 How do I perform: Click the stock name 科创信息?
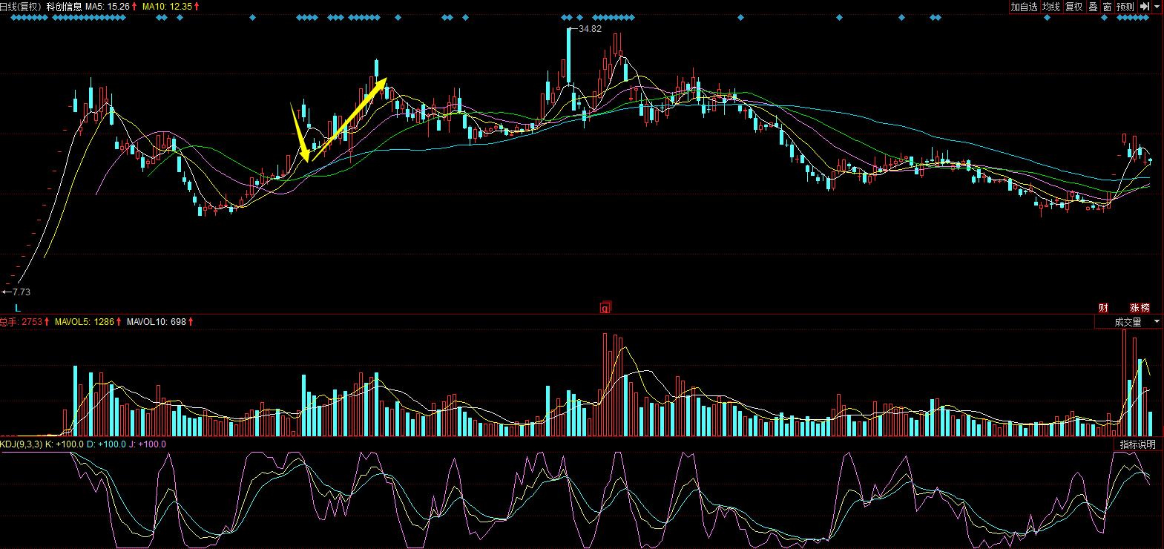click(64, 6)
